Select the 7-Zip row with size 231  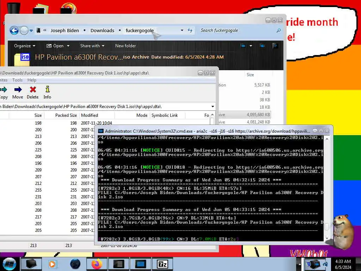[x=47, y=197]
